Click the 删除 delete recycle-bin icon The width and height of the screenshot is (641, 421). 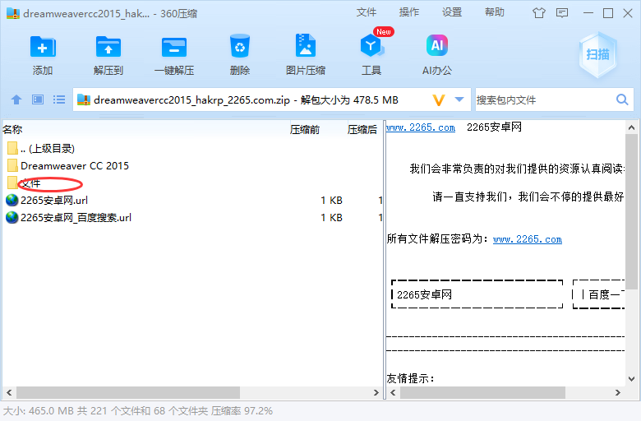(x=240, y=46)
